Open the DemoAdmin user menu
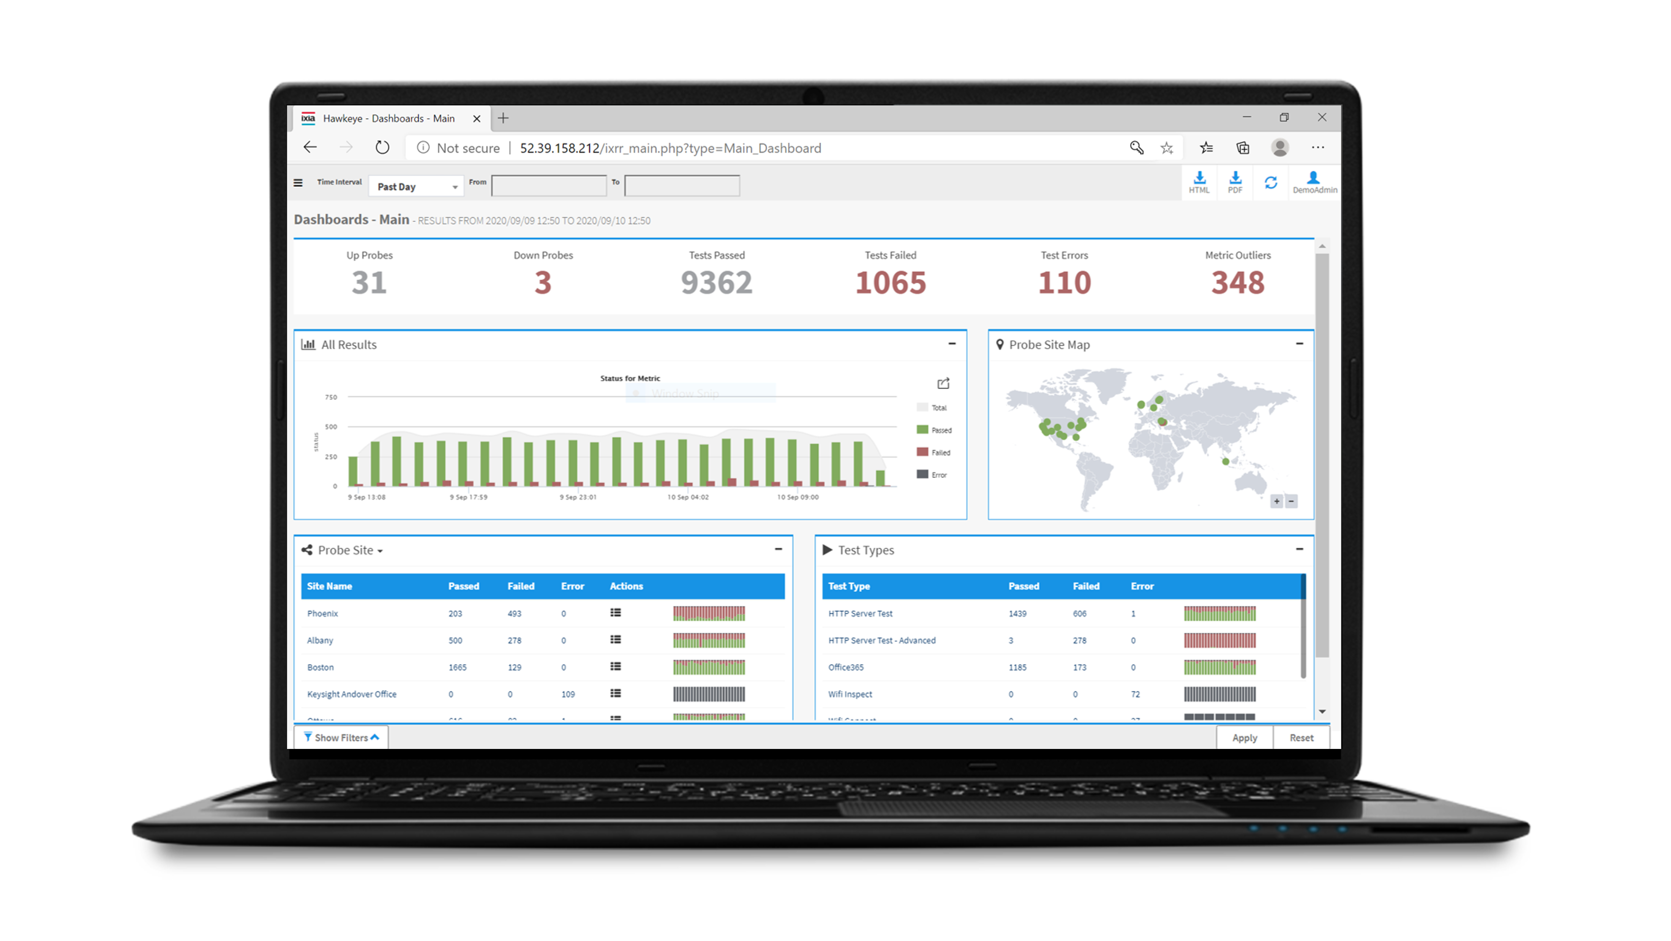1671x941 pixels. coord(1314,182)
